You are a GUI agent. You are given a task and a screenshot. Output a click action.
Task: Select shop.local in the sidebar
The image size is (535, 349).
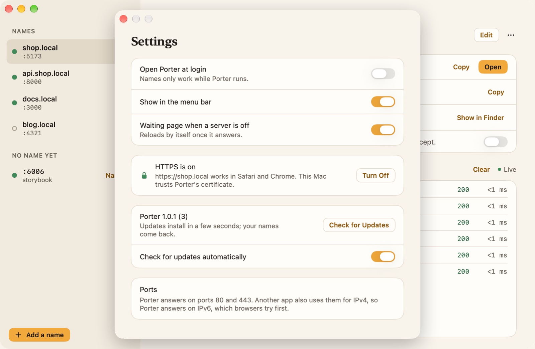click(x=61, y=51)
